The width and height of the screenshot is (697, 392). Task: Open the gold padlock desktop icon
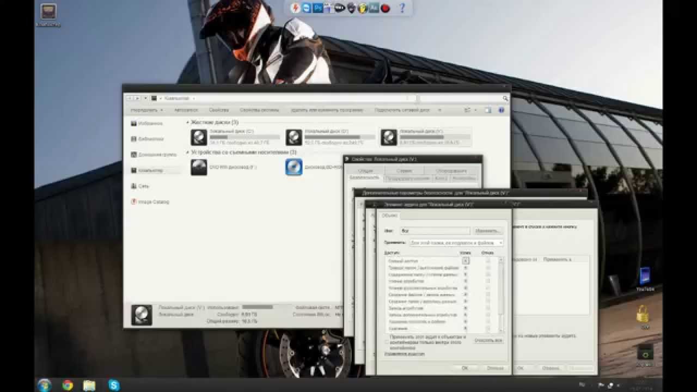click(643, 315)
